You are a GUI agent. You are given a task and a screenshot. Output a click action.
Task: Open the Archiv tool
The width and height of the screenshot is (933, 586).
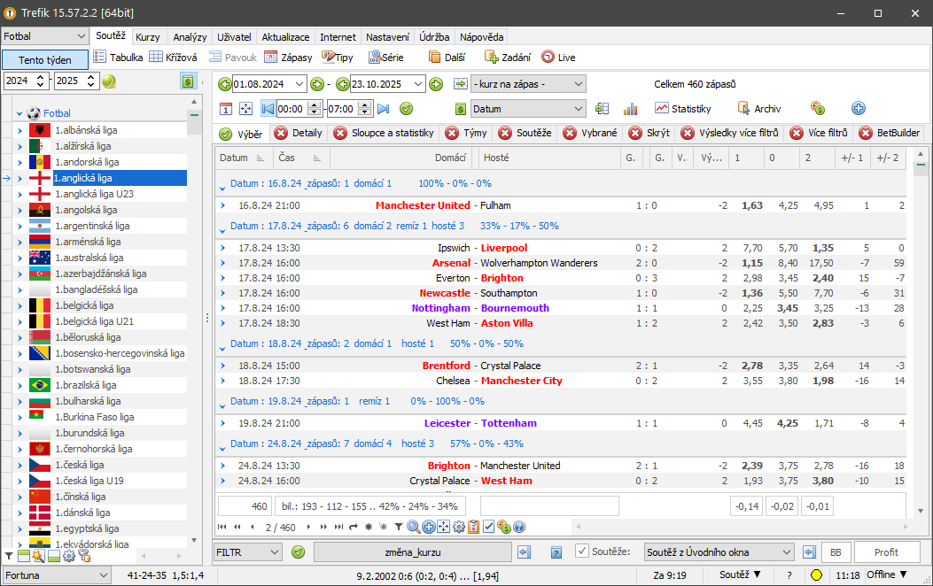point(758,109)
